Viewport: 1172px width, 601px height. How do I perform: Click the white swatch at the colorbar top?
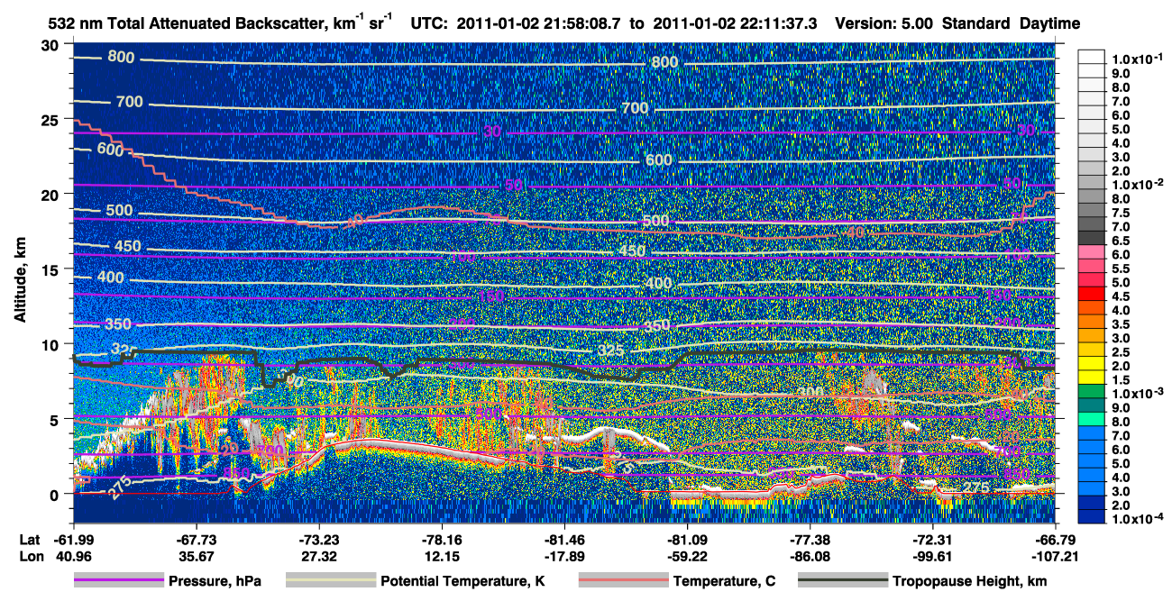tap(1091, 57)
